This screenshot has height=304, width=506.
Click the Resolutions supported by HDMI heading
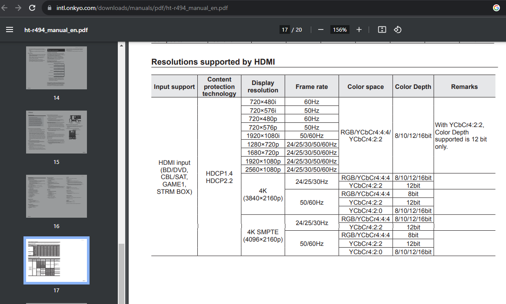click(x=213, y=62)
